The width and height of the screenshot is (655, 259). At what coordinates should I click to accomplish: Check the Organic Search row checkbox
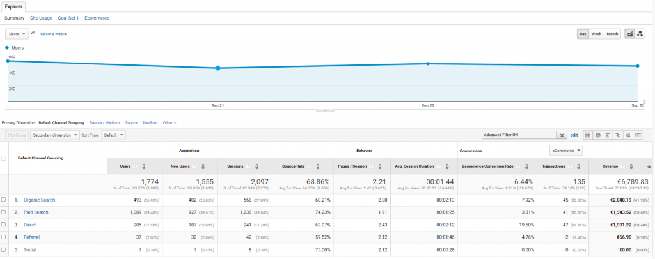pyautogui.click(x=4, y=200)
